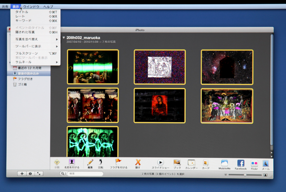Viewport: 286px width, 192px height.
Task: Click the large thumbnail size icon
Action: [265, 175]
